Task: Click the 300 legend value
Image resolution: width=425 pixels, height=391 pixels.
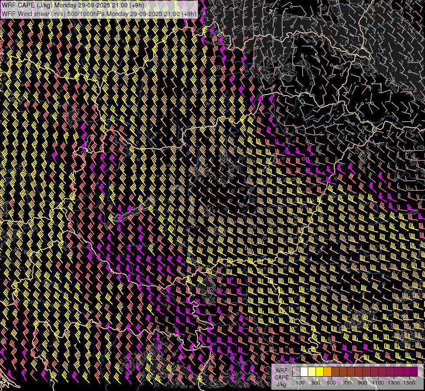Action: pyautogui.click(x=316, y=383)
